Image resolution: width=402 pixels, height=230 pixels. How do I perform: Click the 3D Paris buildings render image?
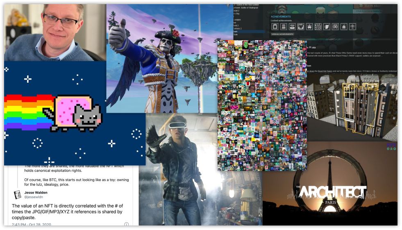click(x=352, y=107)
